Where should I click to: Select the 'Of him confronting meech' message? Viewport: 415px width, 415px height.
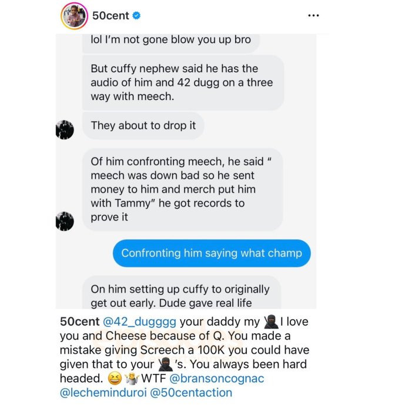[183, 189]
